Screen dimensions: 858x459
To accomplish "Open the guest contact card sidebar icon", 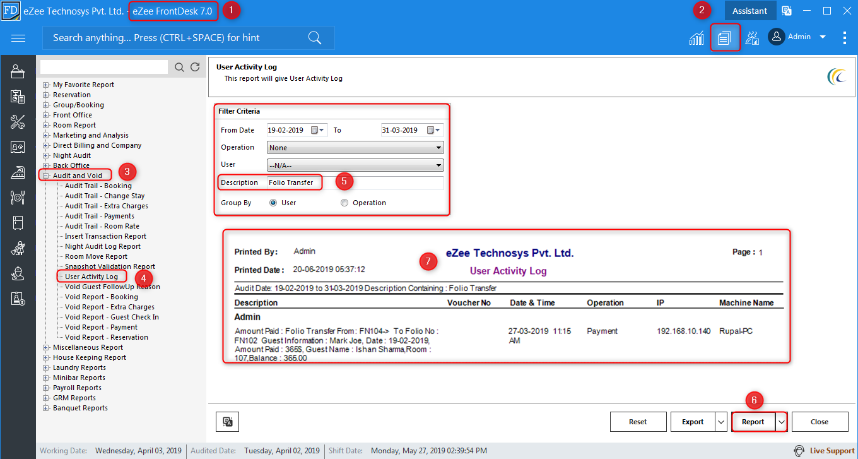I will click(18, 147).
